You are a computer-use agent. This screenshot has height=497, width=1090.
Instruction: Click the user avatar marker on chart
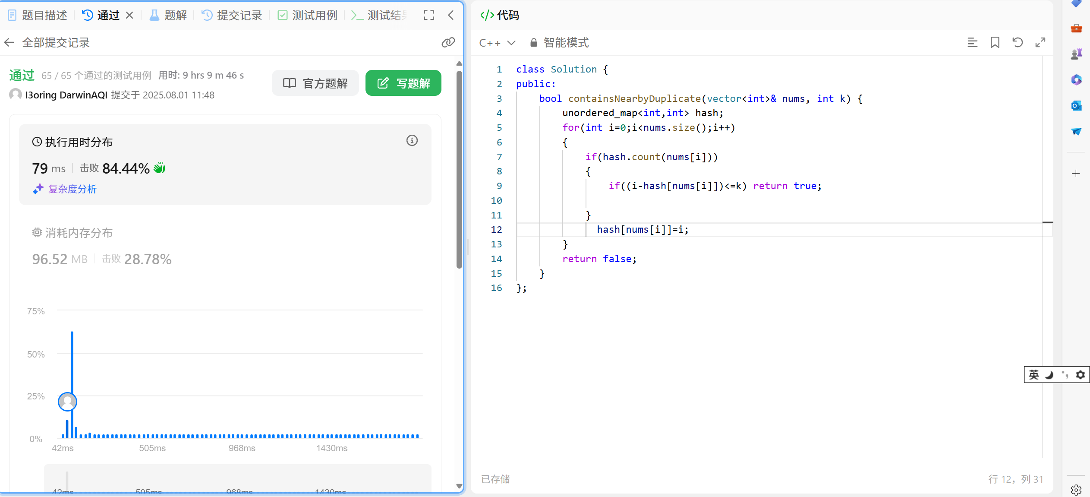[x=68, y=402]
